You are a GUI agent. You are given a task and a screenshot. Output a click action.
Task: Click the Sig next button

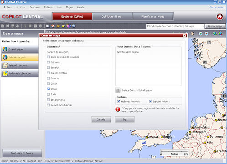pyautogui.click(x=124, y=119)
